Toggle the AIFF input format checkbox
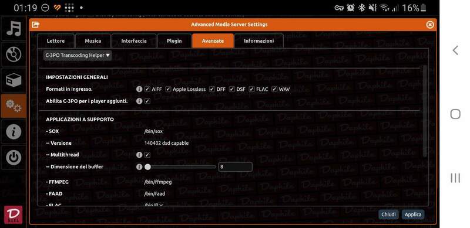Image resolution: width=470 pixels, height=228 pixels. 147,89
